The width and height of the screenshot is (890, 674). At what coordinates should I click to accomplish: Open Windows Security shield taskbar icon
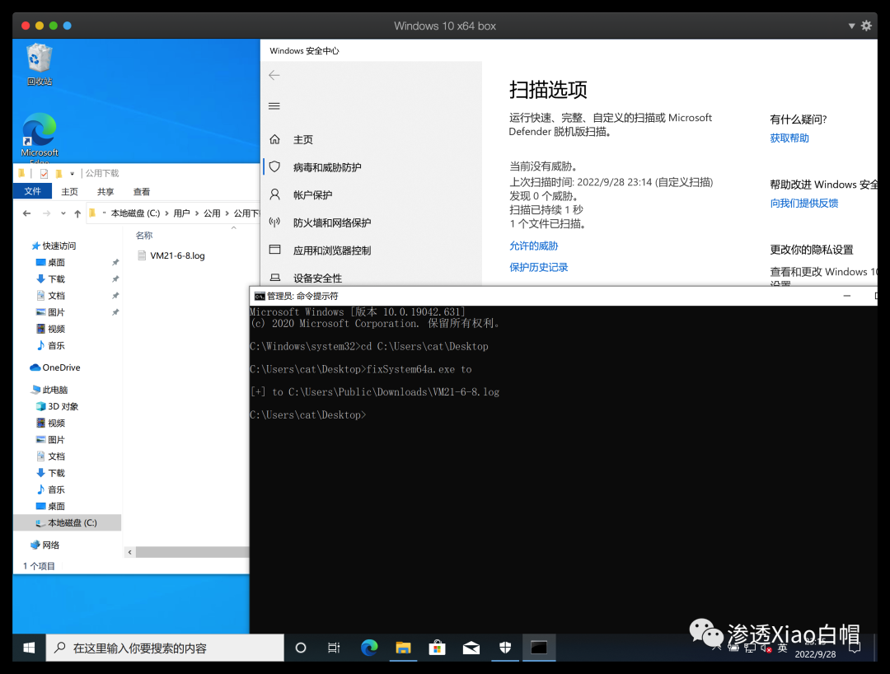(x=505, y=648)
